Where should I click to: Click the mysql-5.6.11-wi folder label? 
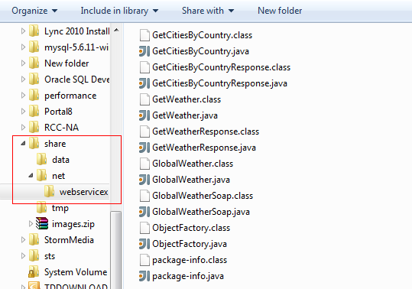(x=76, y=47)
